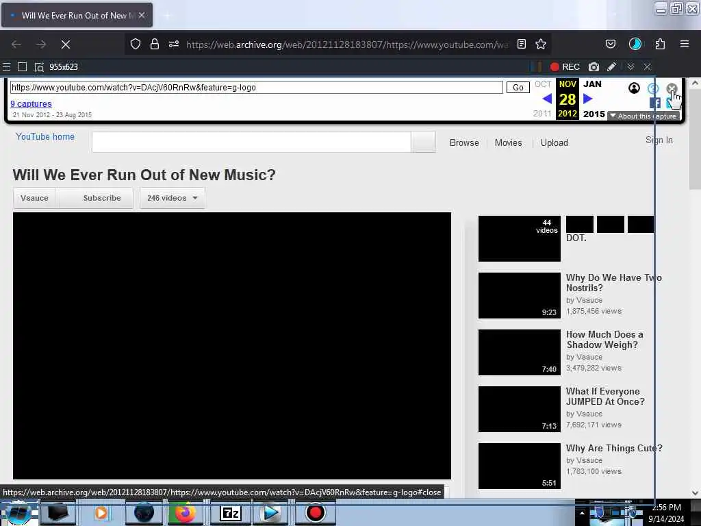Open Why Do We Have Two Nostrils video
Image resolution: width=701 pixels, height=526 pixels.
[613, 283]
